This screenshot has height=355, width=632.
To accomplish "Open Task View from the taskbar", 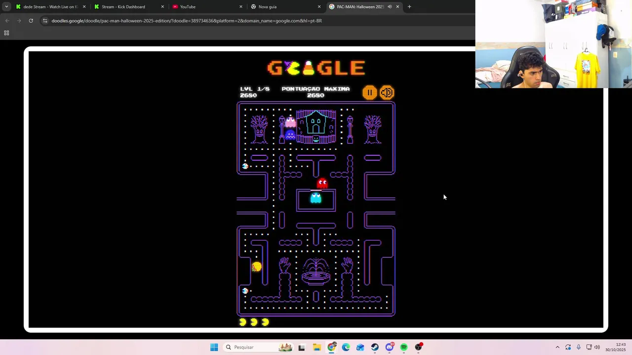I will click(x=302, y=347).
